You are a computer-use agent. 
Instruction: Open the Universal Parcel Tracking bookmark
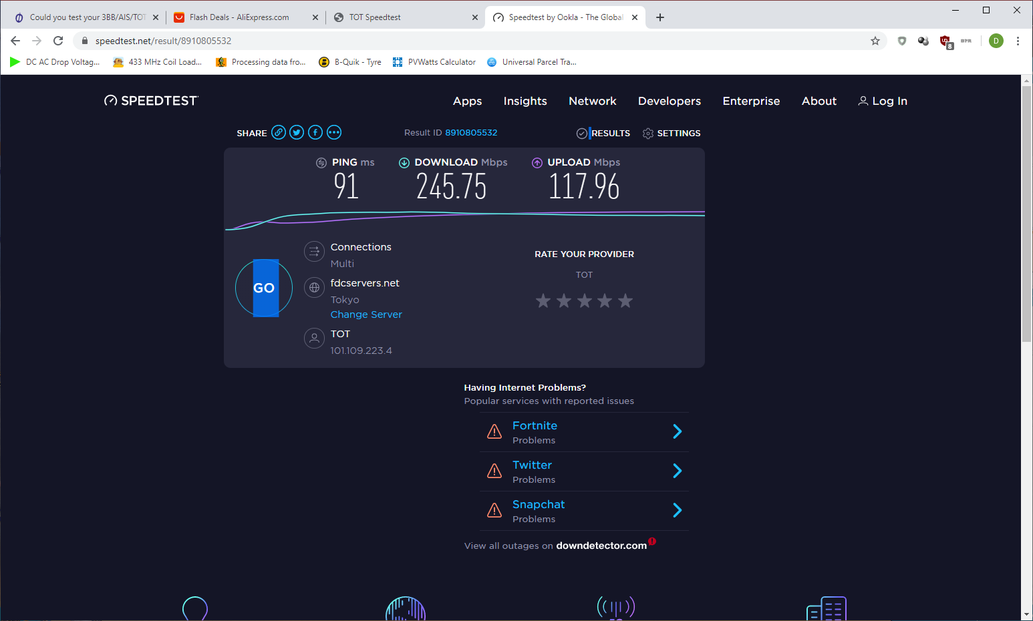532,62
